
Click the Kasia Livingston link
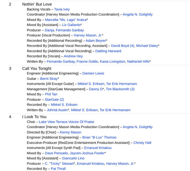pyautogui.click(x=112, y=61)
